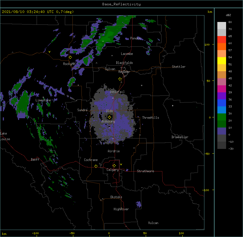The image size is (243, 237).
Task: Pick the pink 42-45 dBZ legend swatch
Action: click(x=222, y=82)
